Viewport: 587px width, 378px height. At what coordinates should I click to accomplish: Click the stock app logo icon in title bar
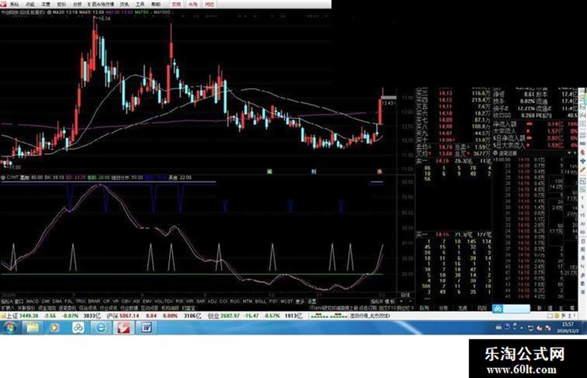(3, 4)
